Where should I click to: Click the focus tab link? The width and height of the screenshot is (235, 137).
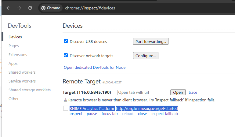(x=110, y=114)
